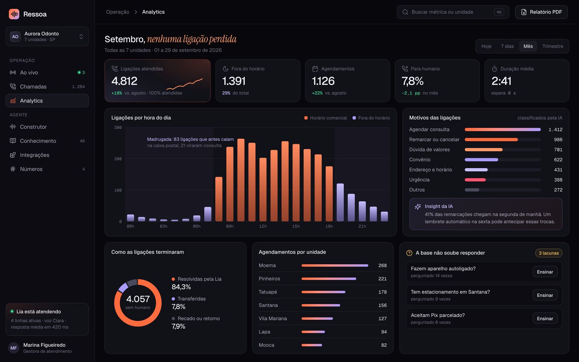Screen dimensions: 579x362
Task: Switch period to Hoje
Action: (486, 46)
